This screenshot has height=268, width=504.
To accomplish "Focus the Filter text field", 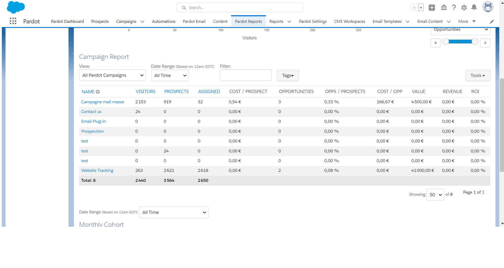I will [x=246, y=75].
